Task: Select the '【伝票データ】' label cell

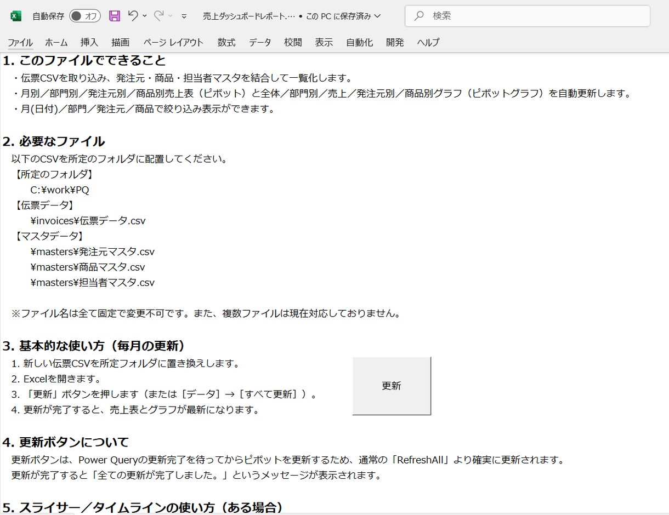Action: 44,205
